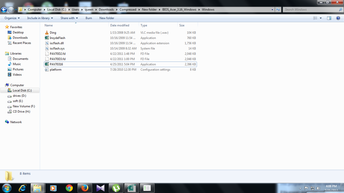Select Computer in the navigation pane

click(17, 85)
